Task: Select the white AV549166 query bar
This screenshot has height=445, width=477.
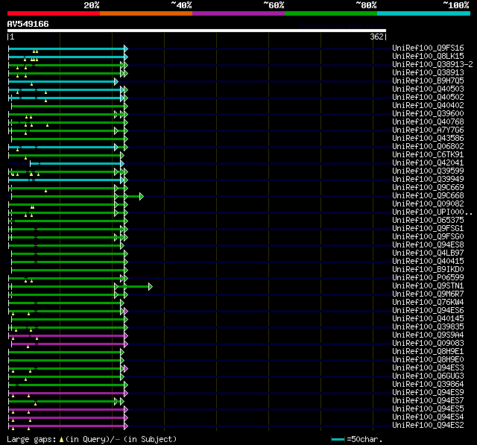Action: [197, 31]
